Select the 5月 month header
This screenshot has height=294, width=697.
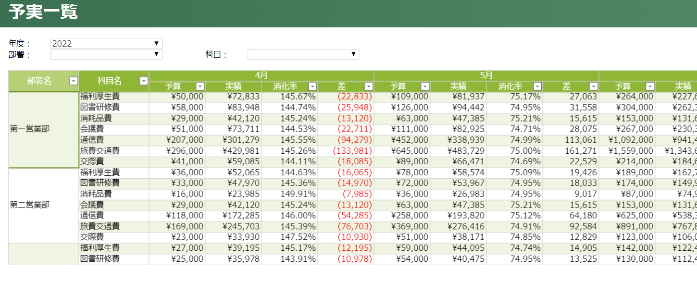point(486,75)
